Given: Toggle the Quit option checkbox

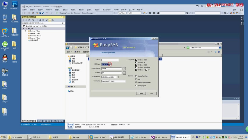Looking at the screenshot, I should pyautogui.click(x=136, y=79).
